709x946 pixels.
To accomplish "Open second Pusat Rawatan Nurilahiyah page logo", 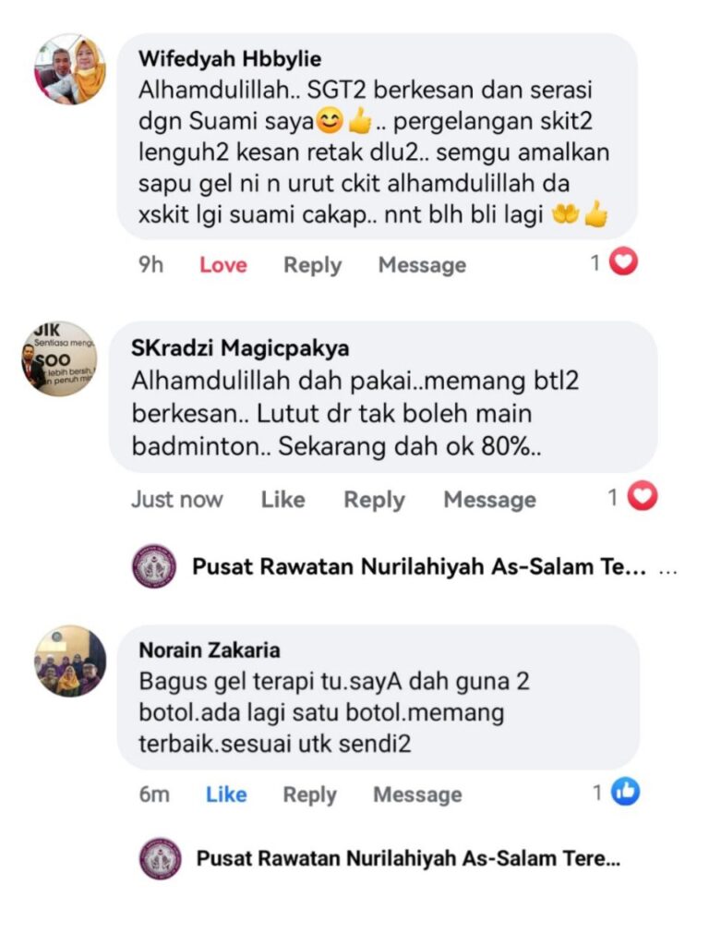I will coord(161,858).
